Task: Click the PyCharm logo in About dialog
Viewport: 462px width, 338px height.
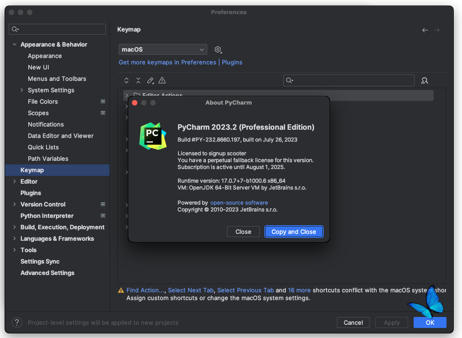Action: pos(153,136)
